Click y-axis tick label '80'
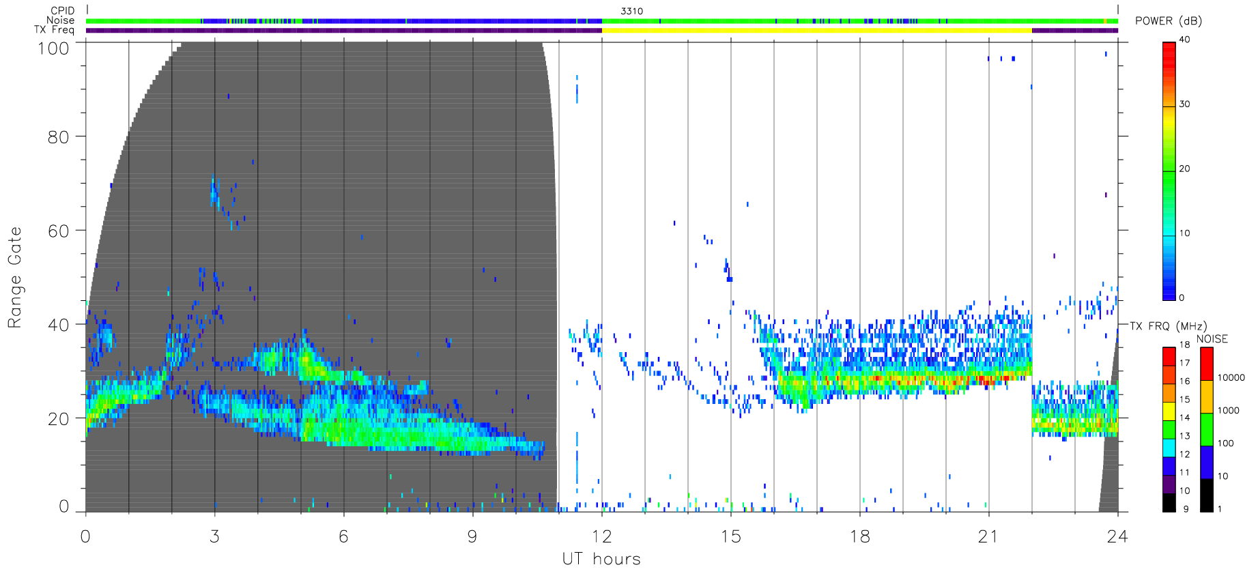1258x580 pixels. coord(59,137)
